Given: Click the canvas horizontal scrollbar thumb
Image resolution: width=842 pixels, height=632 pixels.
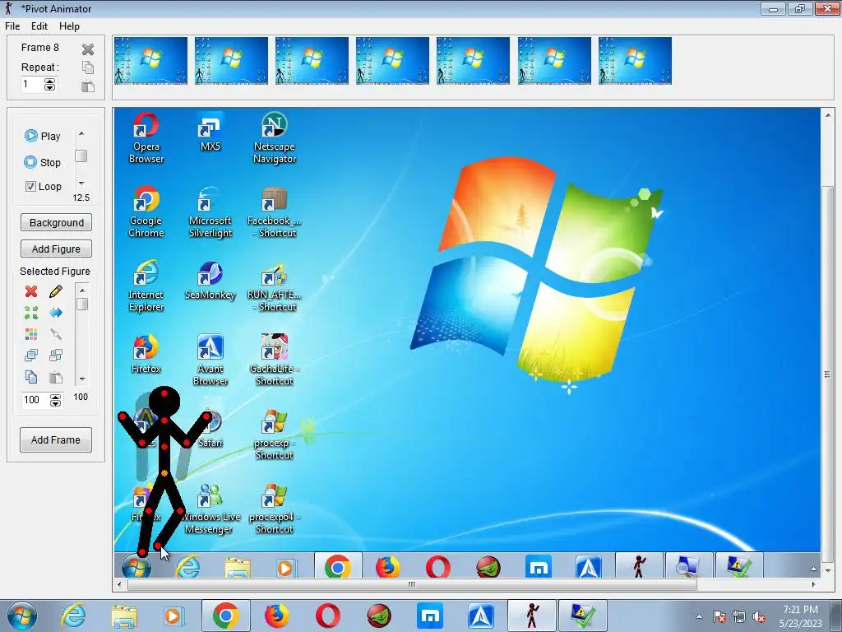Looking at the screenshot, I should [412, 584].
